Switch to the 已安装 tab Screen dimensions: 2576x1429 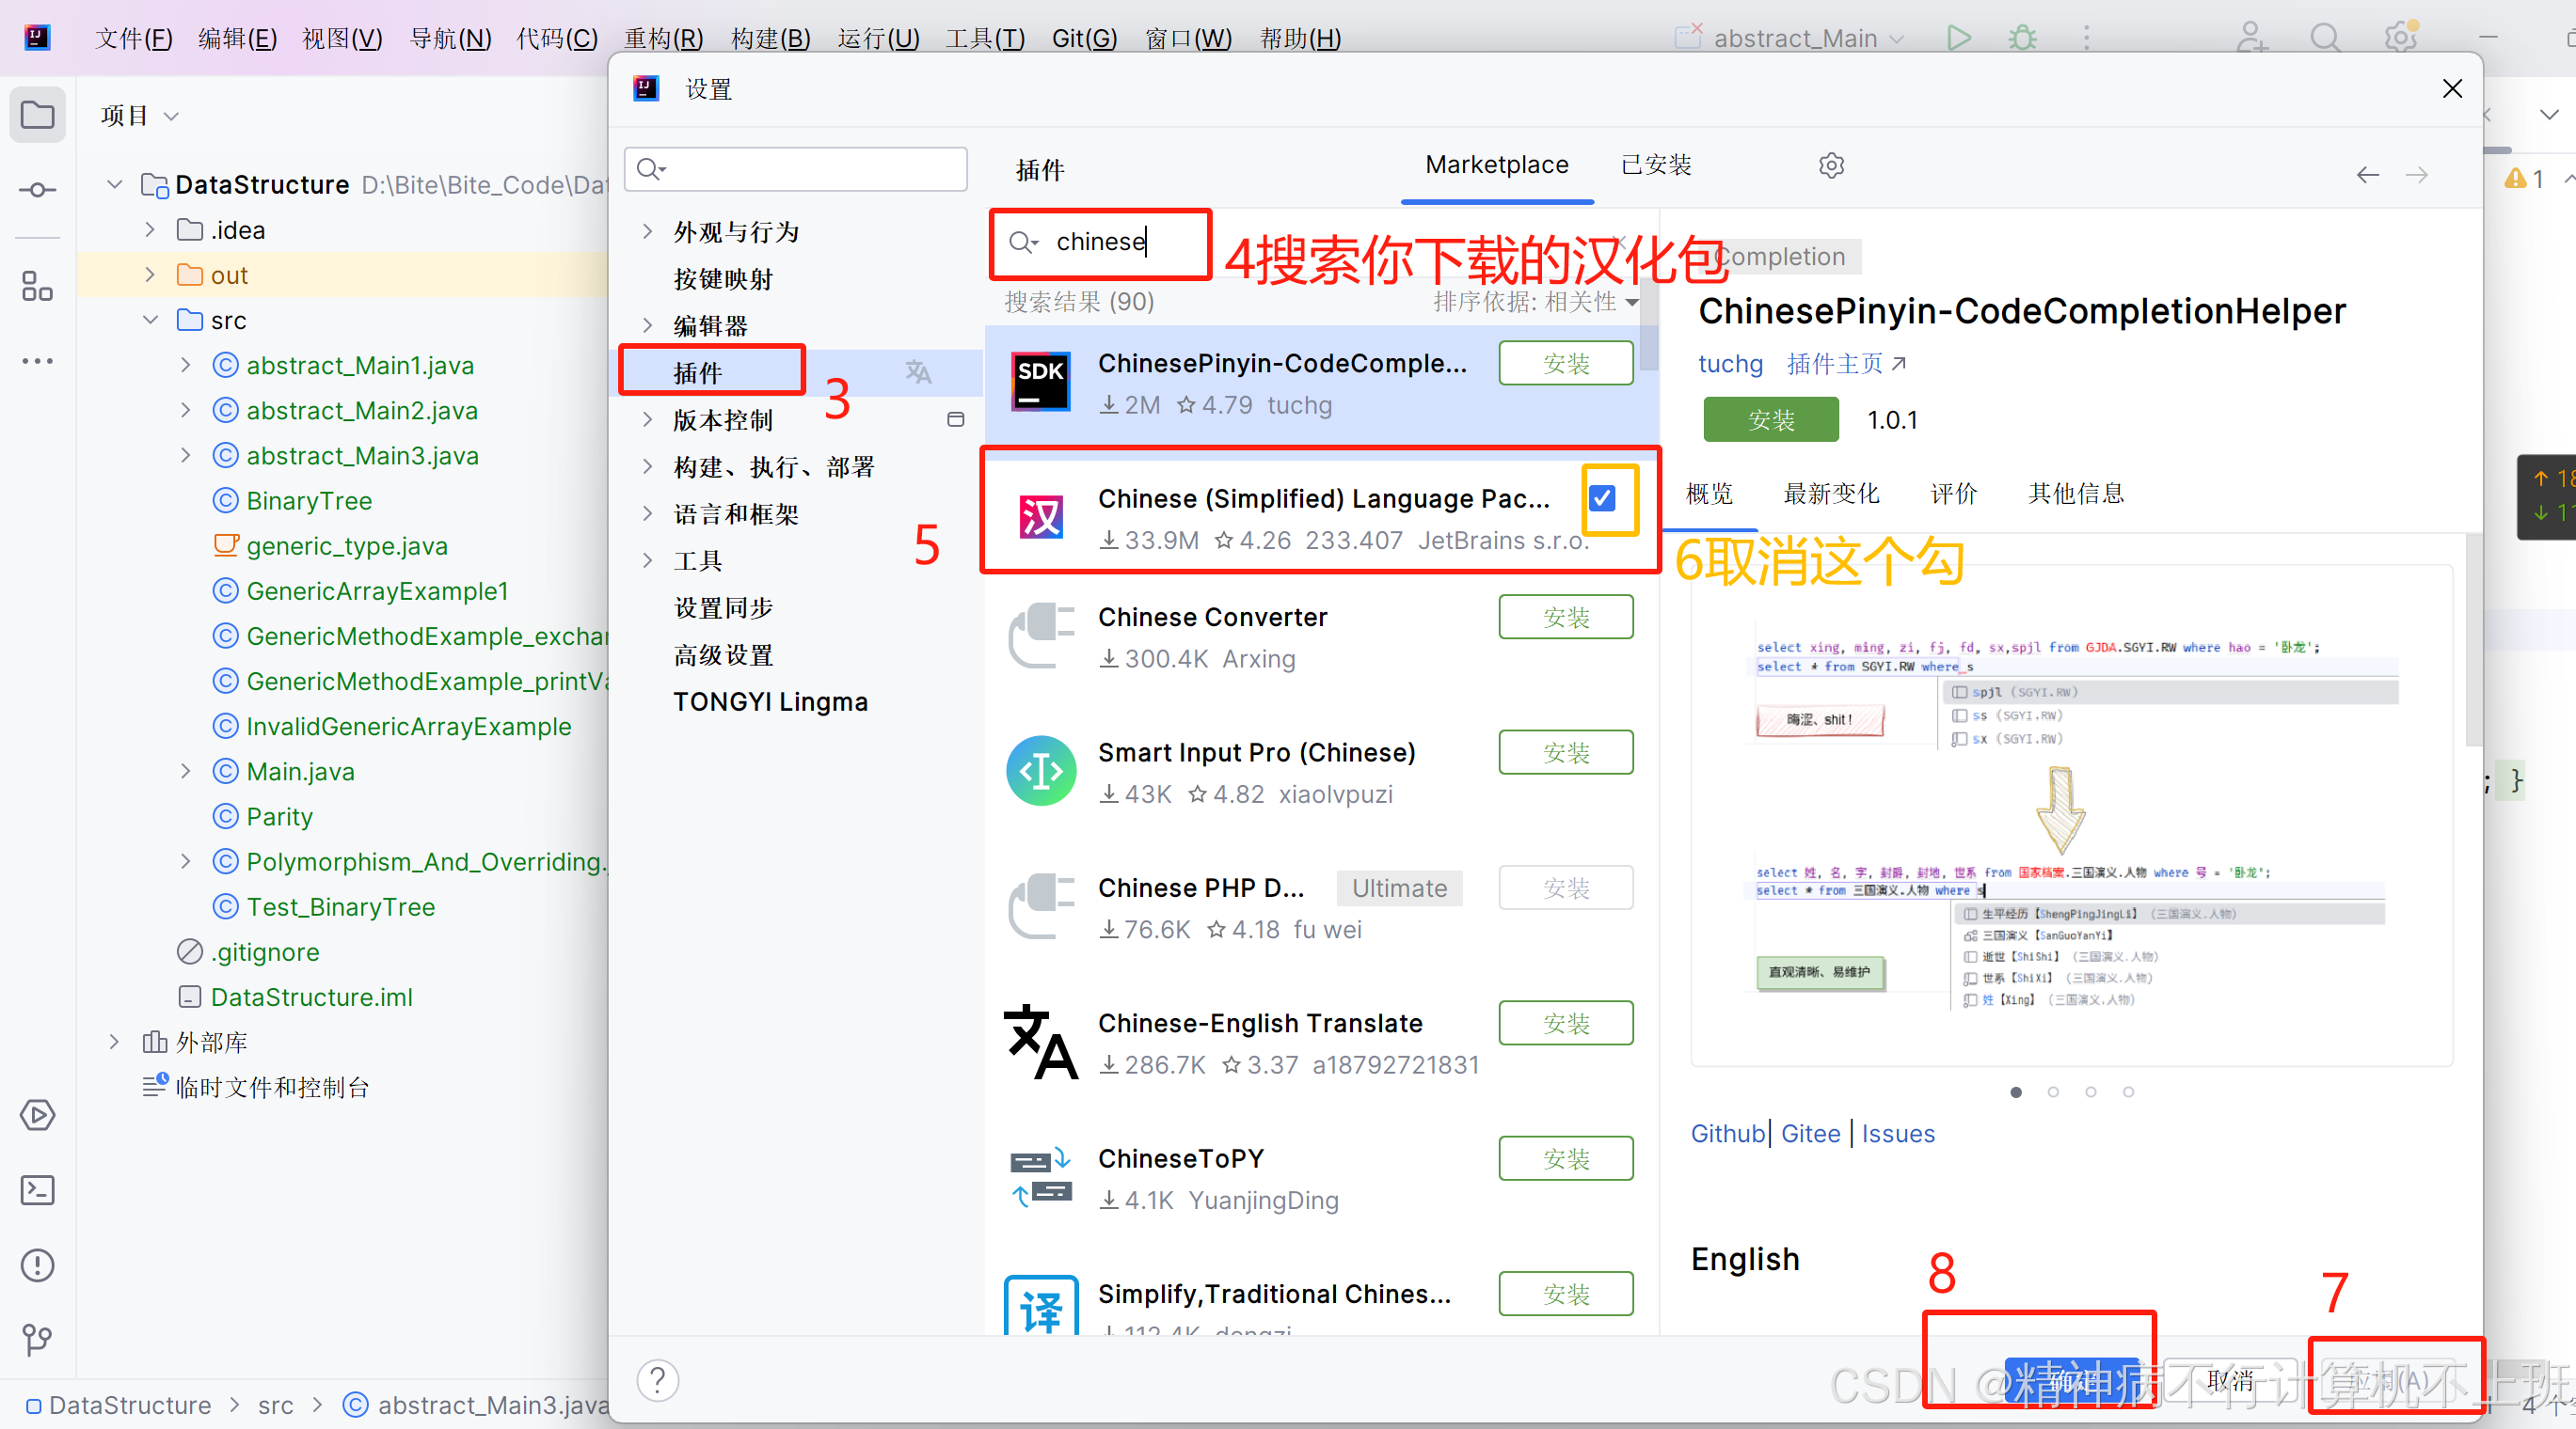tap(1656, 165)
